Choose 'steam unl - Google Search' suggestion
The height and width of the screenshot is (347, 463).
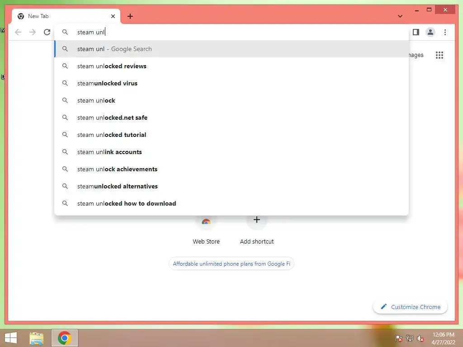pos(231,49)
